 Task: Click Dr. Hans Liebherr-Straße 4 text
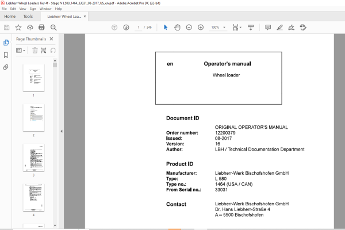(243, 209)
